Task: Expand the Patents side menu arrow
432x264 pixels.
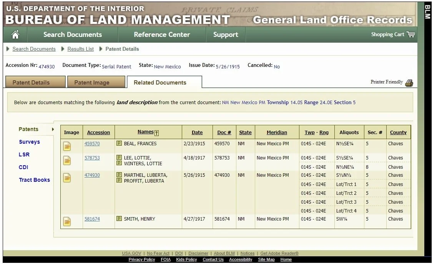Action: 53,129
